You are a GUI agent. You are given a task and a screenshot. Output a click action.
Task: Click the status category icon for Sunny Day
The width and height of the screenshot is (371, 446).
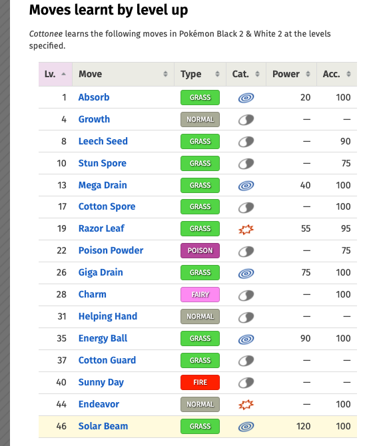point(246,383)
